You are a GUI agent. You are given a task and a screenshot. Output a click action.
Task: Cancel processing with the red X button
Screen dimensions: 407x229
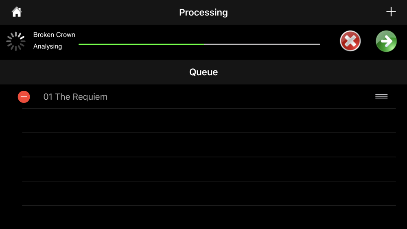[x=350, y=41]
